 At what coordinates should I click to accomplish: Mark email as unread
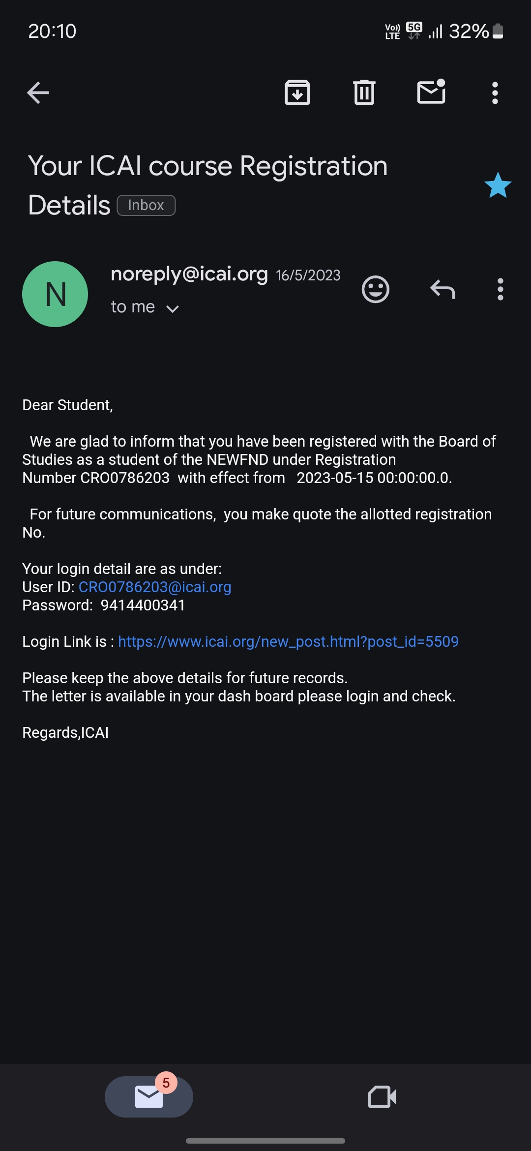431,92
